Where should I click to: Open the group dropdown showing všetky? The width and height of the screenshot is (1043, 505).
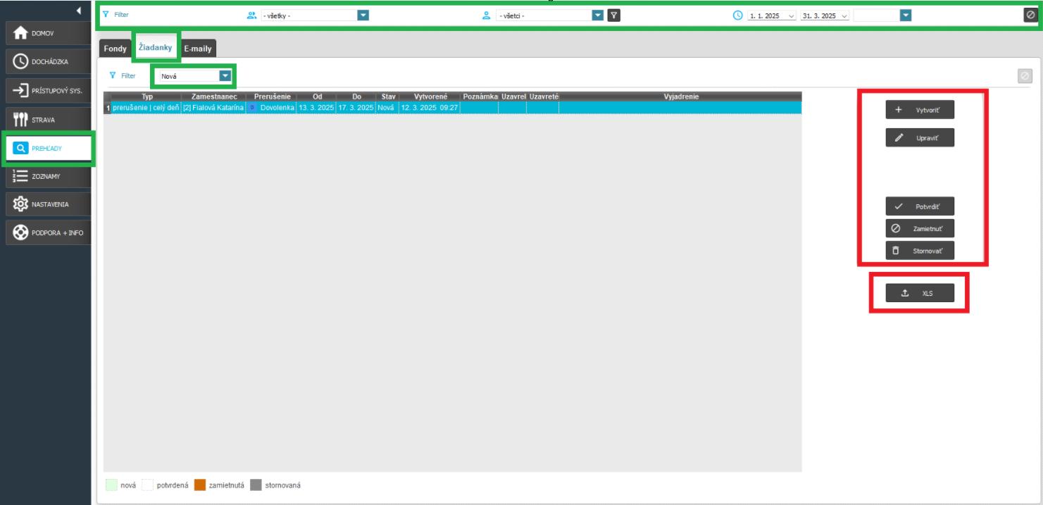coord(363,15)
